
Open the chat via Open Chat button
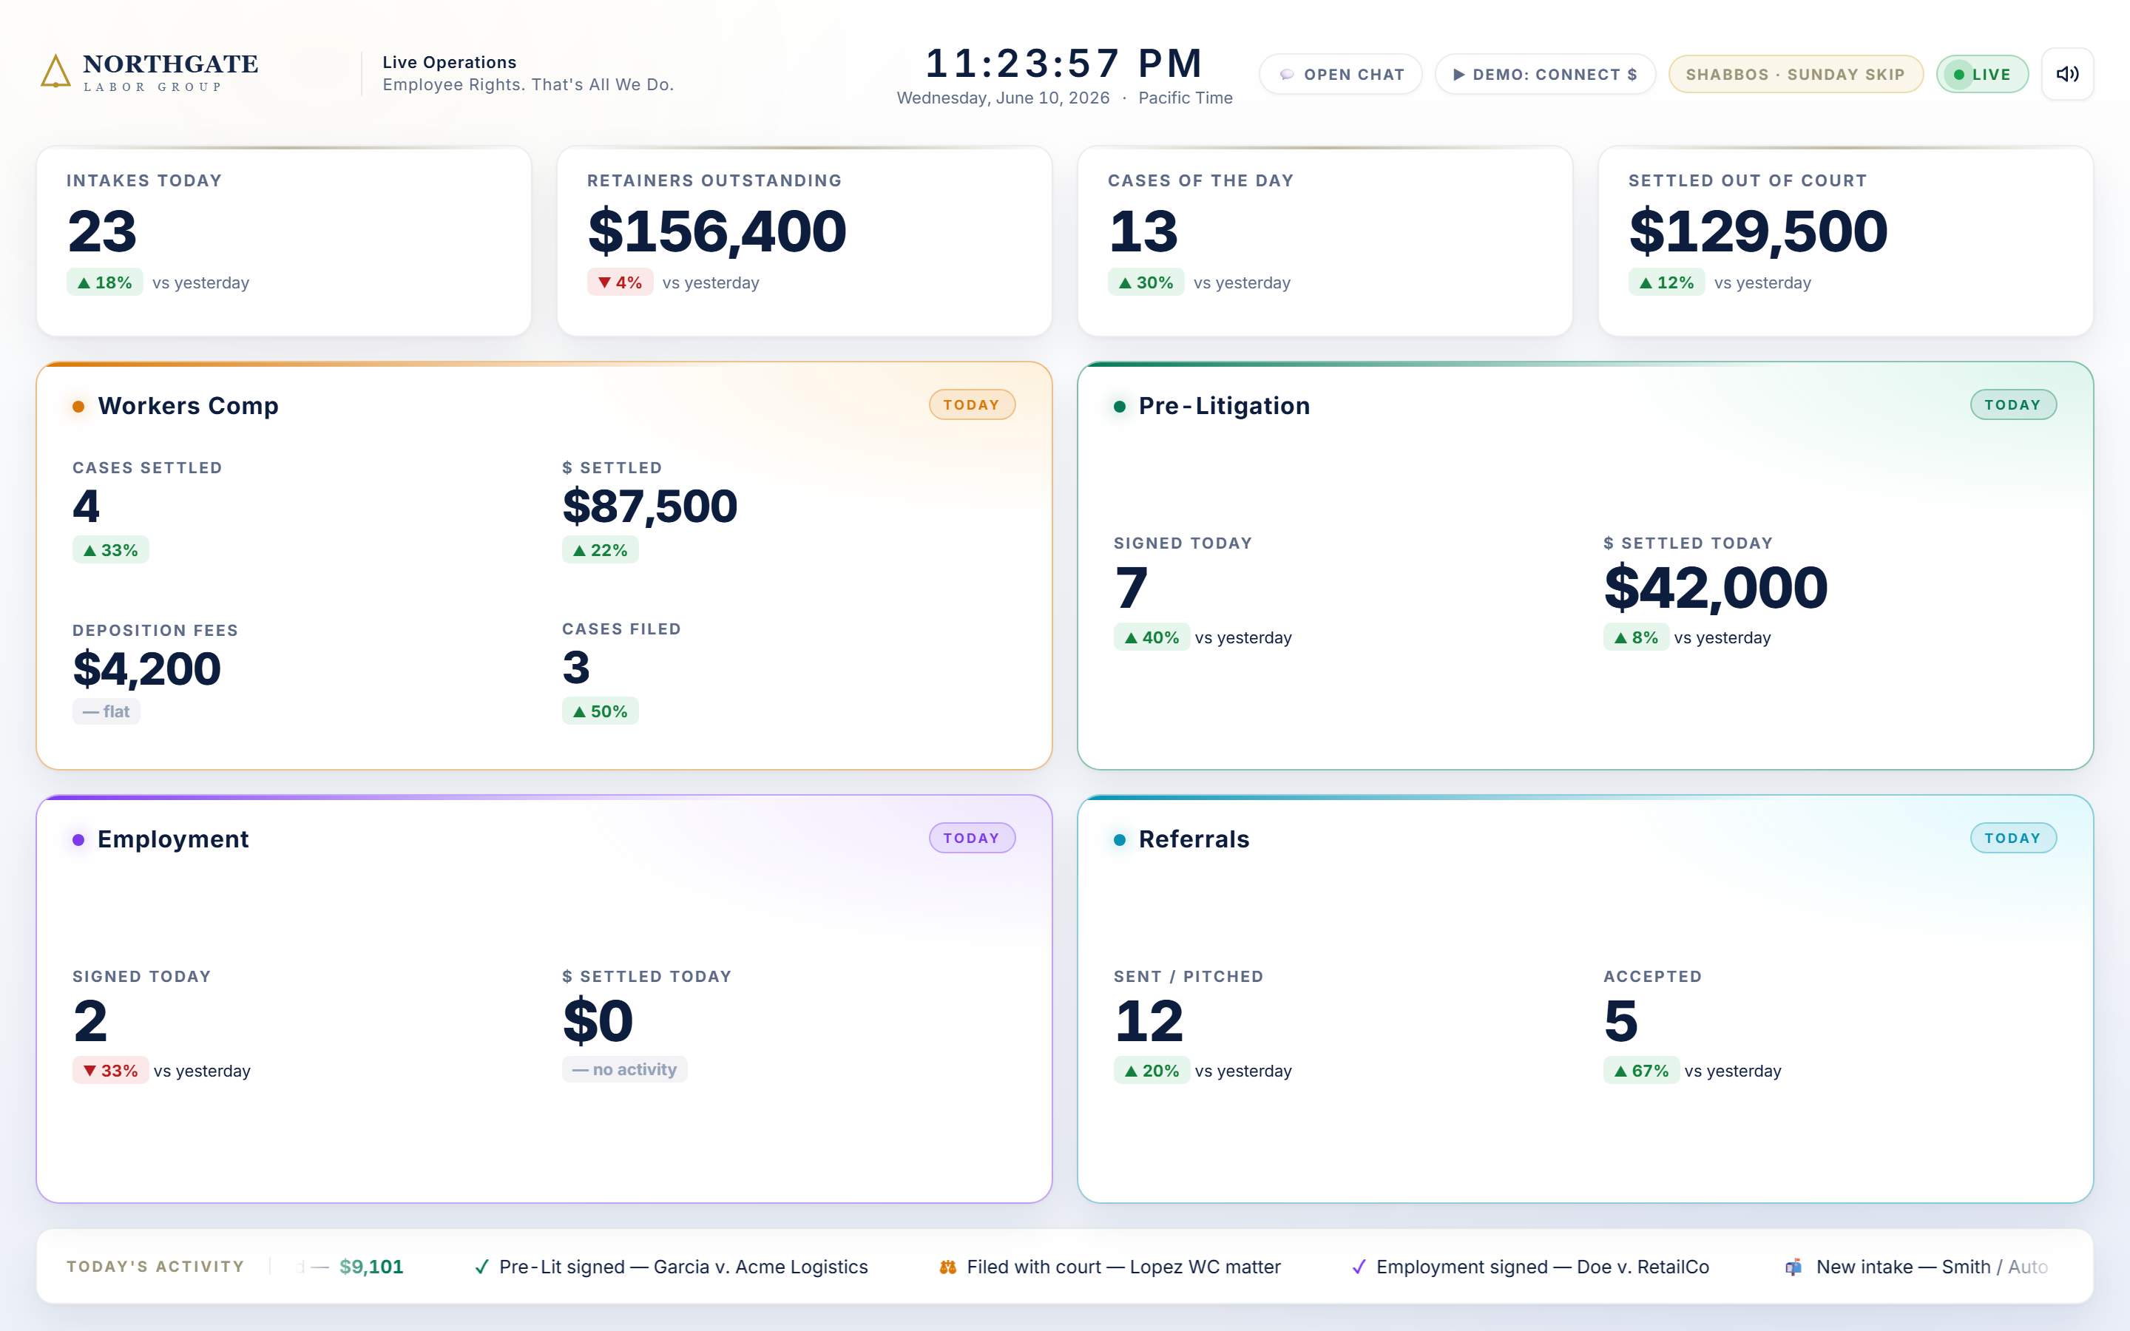pos(1340,75)
